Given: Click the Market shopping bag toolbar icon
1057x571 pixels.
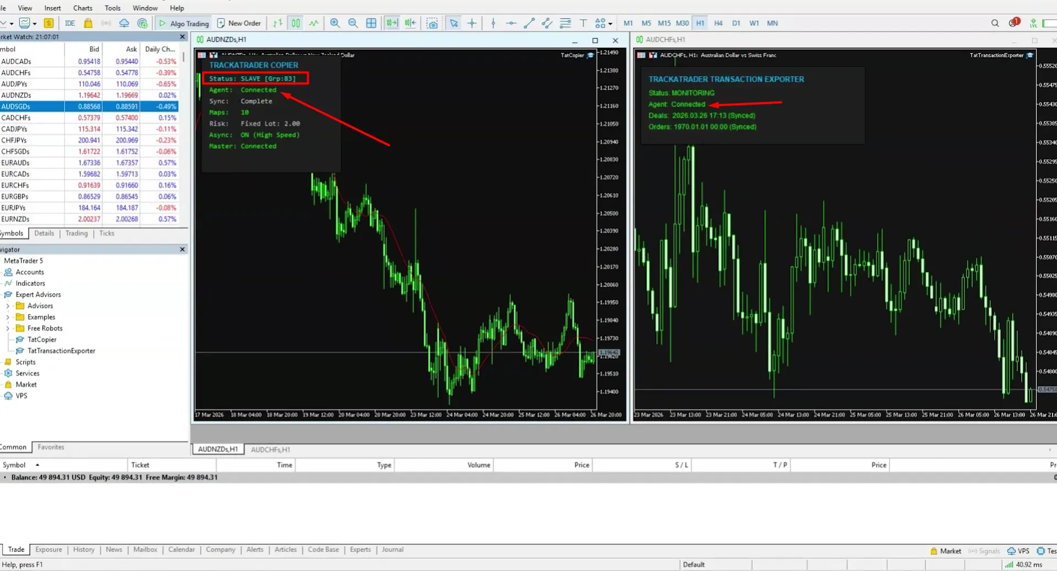Looking at the screenshot, I should pos(88,23).
